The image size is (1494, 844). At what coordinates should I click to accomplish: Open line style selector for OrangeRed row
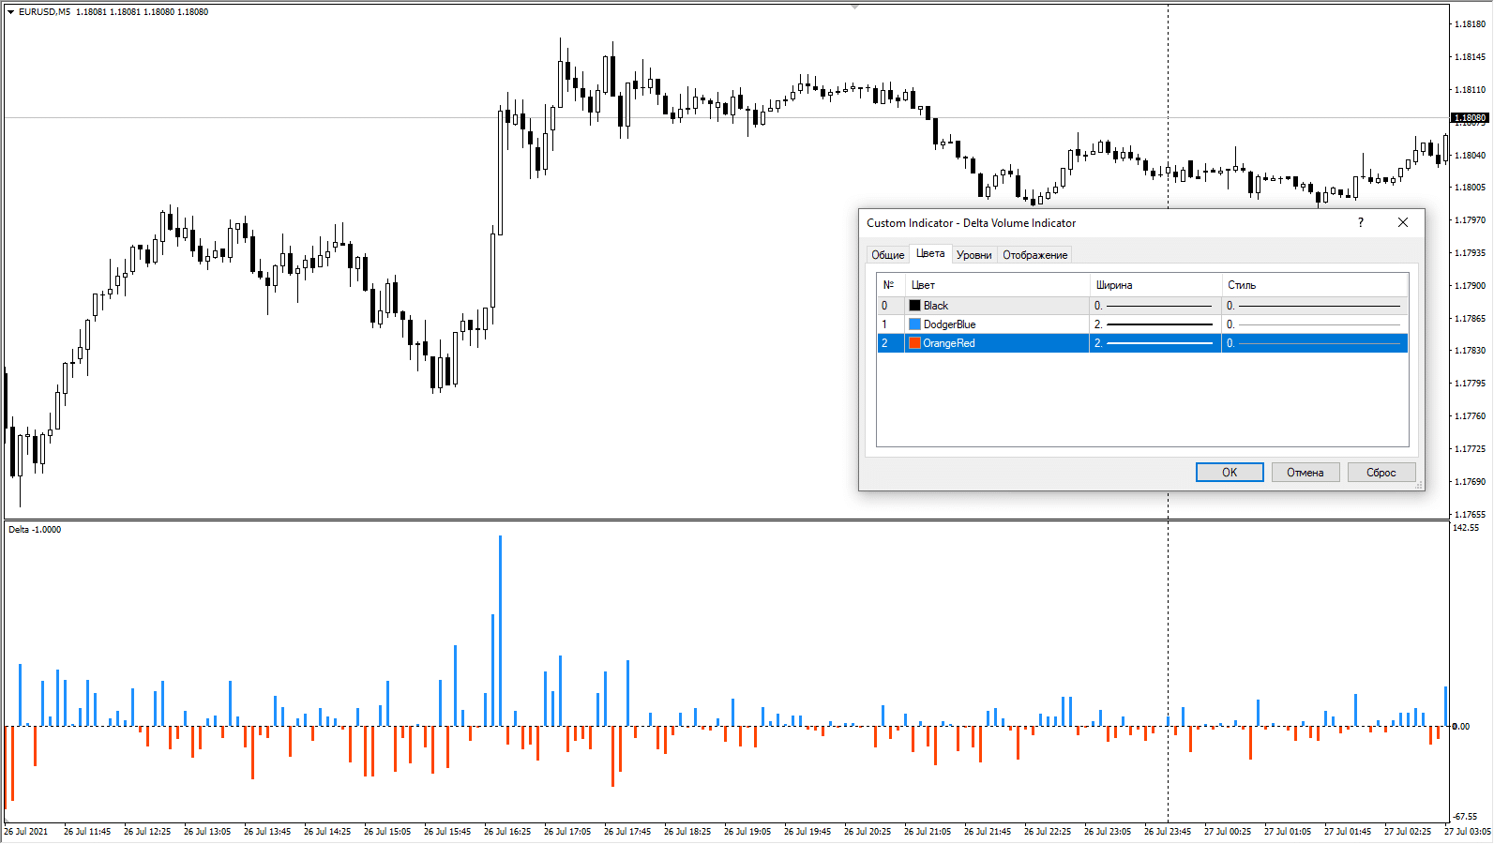click(x=1313, y=343)
